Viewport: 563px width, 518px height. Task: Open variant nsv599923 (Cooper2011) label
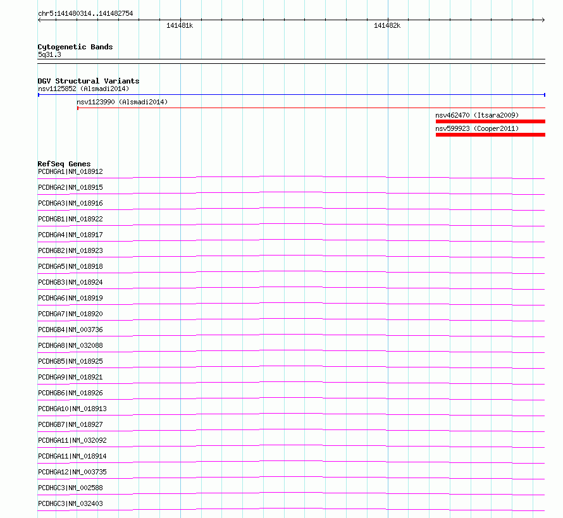pos(477,128)
